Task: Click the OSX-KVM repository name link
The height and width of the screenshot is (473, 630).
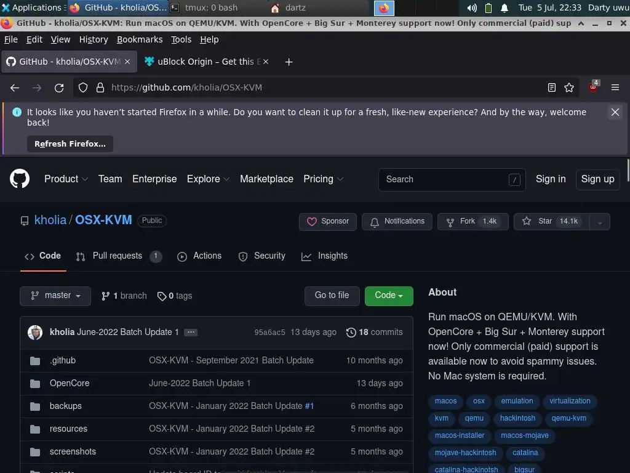Action: tap(103, 220)
